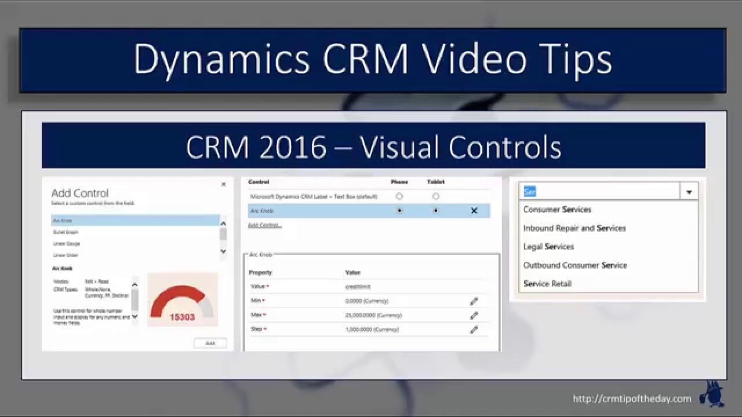This screenshot has width=742, height=417.
Task: Click the 1,000.0000 (Currency) Step value
Action: click(372, 330)
